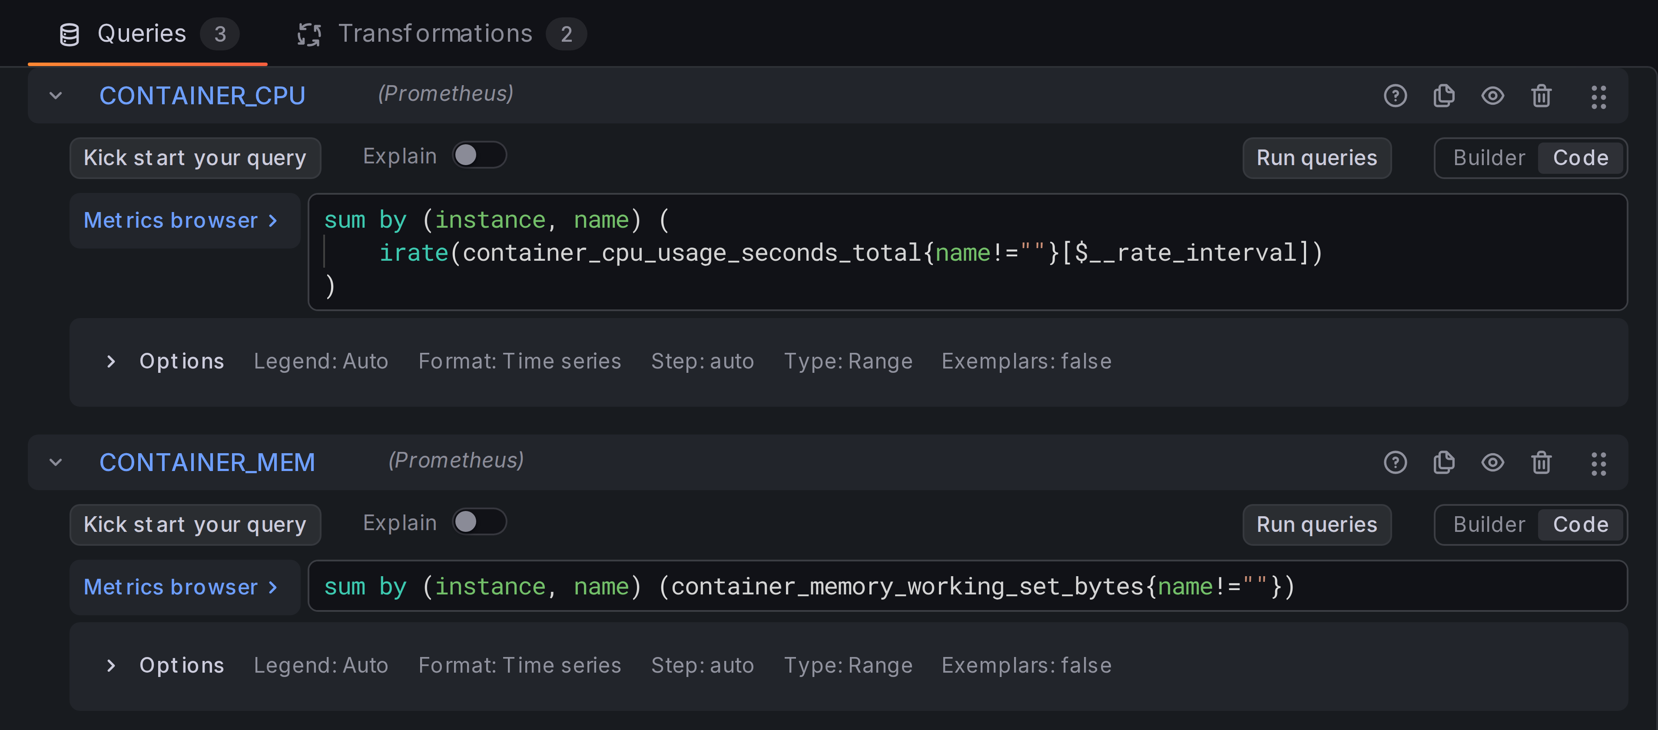
Task: Show help for CONTAINER_MEM query
Action: tap(1395, 462)
